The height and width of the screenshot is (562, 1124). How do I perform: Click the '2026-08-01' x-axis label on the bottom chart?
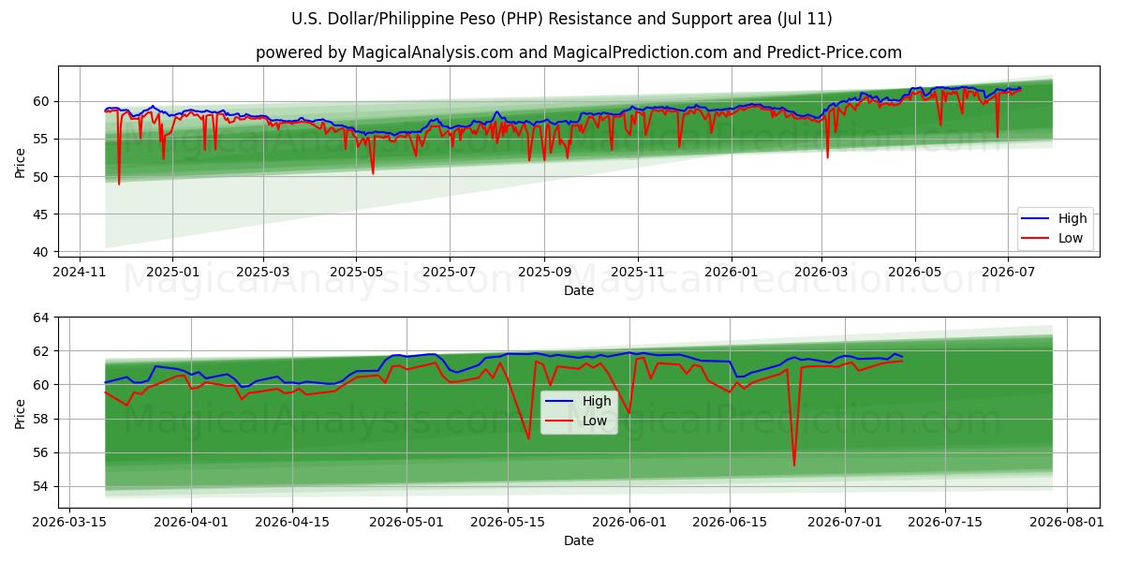[x=1067, y=525]
